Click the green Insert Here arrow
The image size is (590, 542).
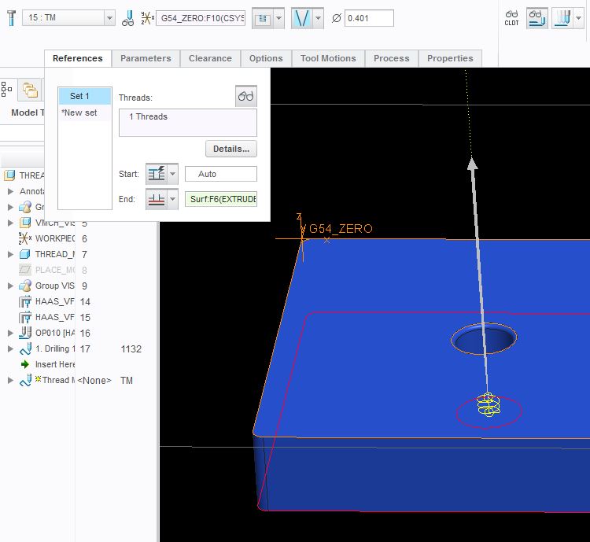[25, 364]
